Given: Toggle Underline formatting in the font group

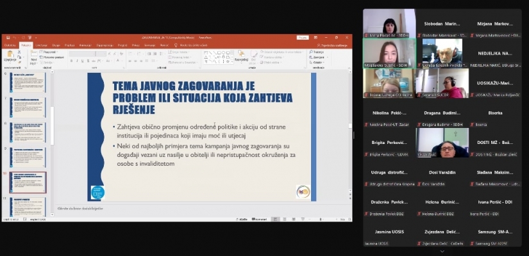Looking at the screenshot, I should point(83,61).
